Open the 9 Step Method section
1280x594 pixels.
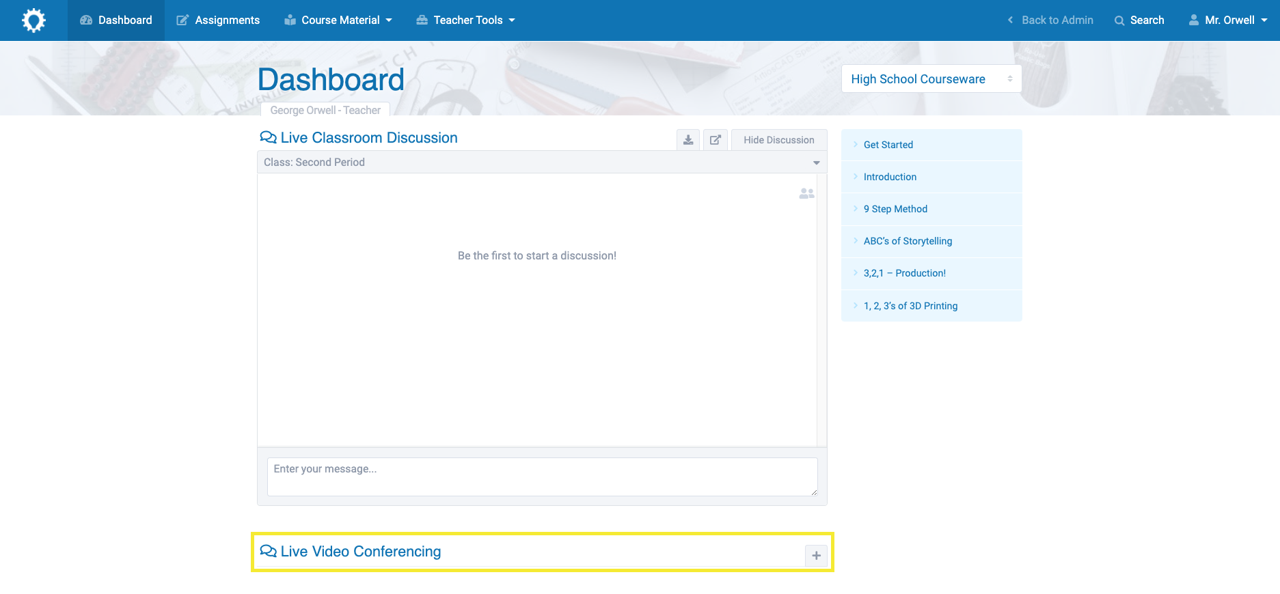point(931,209)
